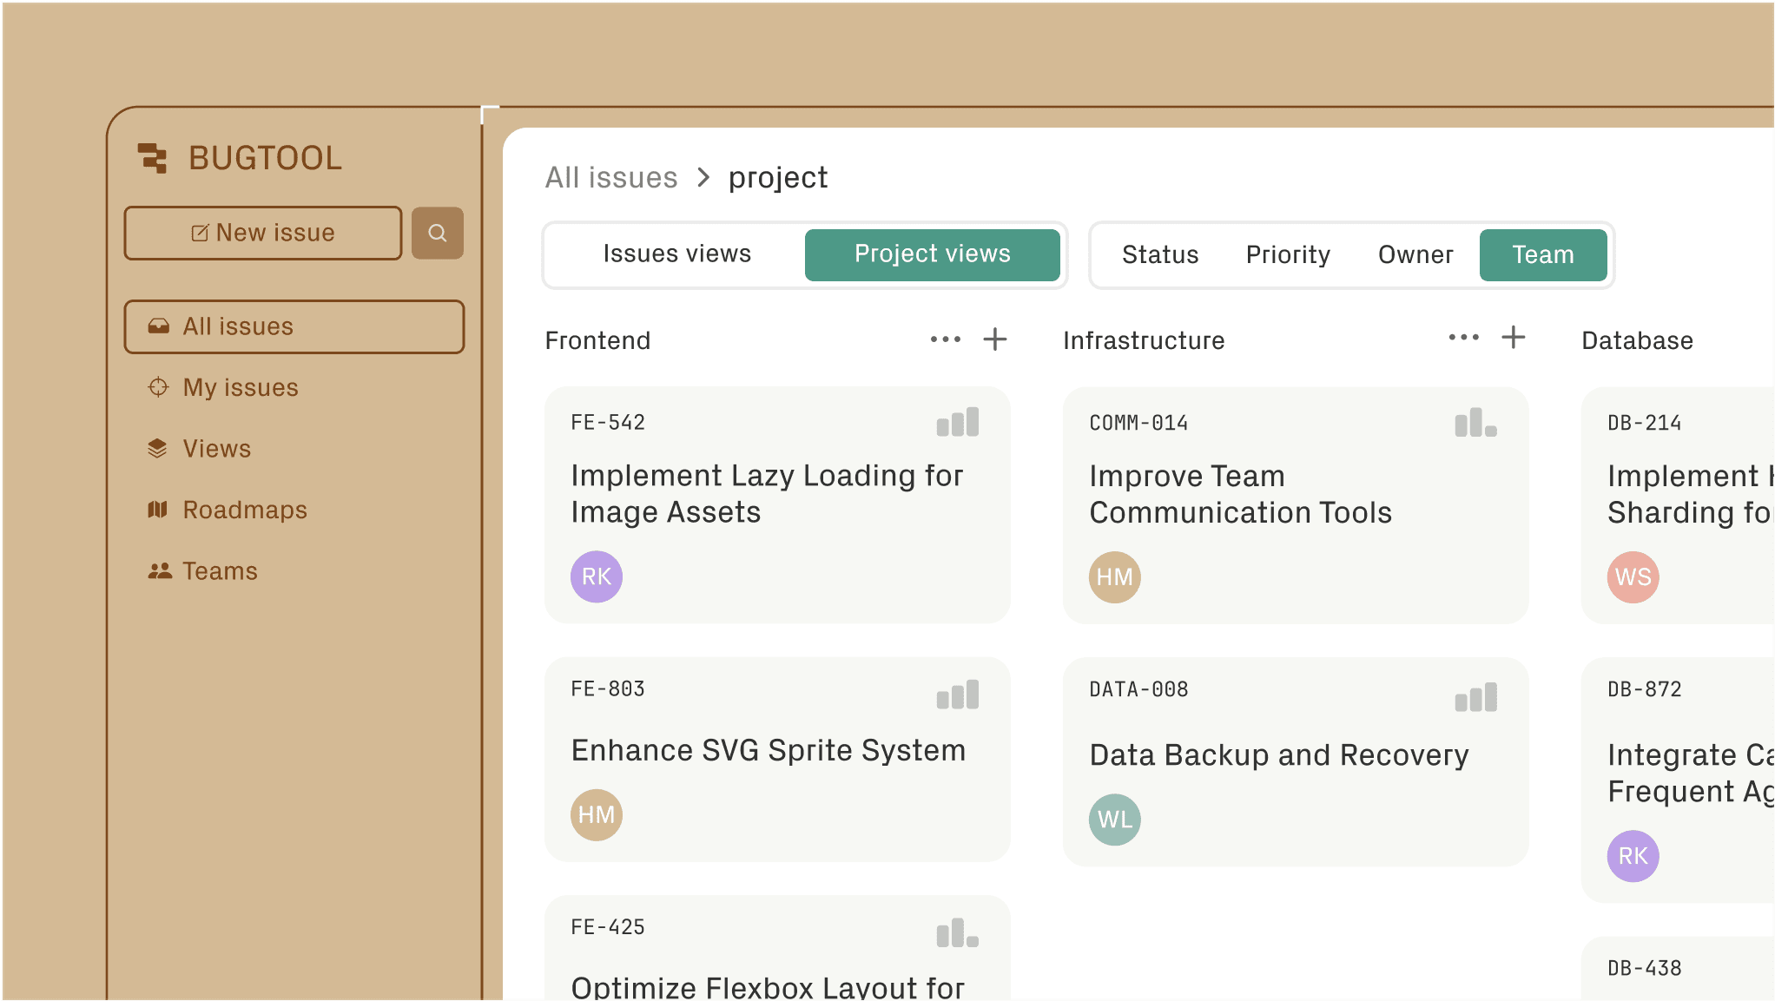
Task: Click the priority bars icon on FE-542
Action: [x=957, y=422]
